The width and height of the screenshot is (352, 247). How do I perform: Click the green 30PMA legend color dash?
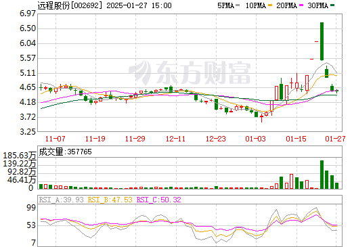coord(332,5)
